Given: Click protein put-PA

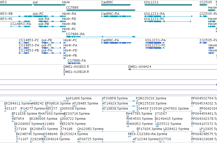Looking at the screenshot, I should point(51,53).
